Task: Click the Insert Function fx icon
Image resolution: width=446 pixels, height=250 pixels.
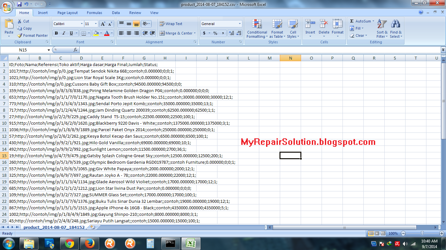Action: (x=75, y=50)
